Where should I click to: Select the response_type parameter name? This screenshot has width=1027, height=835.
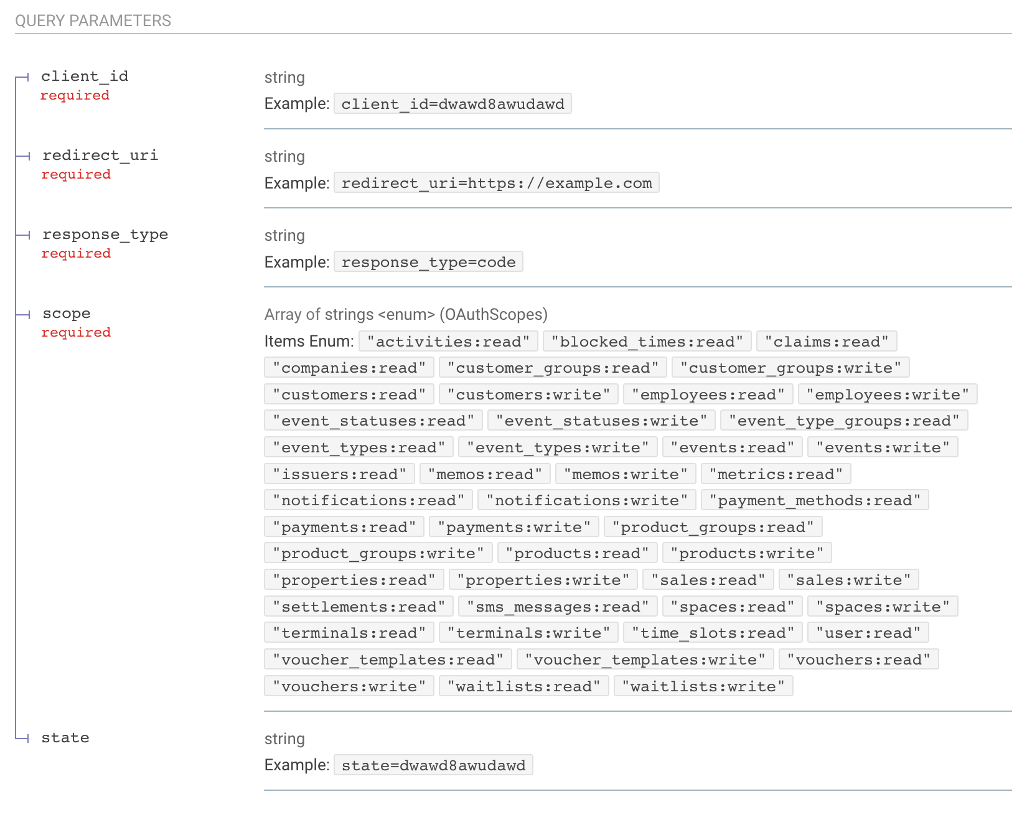(x=105, y=235)
